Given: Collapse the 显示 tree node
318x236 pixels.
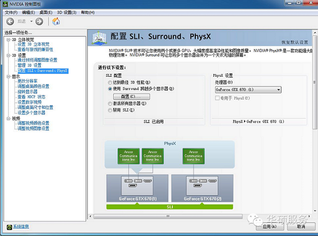Looking at the screenshot, I should 9,76.
